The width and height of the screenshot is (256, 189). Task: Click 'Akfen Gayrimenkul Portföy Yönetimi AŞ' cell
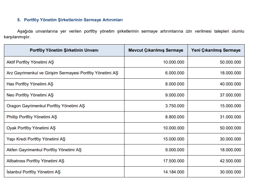[44, 150]
